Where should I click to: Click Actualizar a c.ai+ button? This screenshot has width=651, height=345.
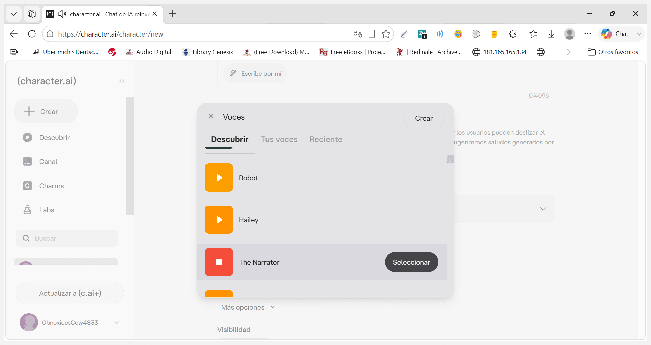click(70, 293)
